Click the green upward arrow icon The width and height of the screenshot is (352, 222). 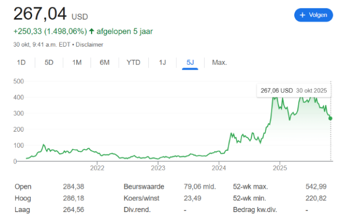pos(92,31)
